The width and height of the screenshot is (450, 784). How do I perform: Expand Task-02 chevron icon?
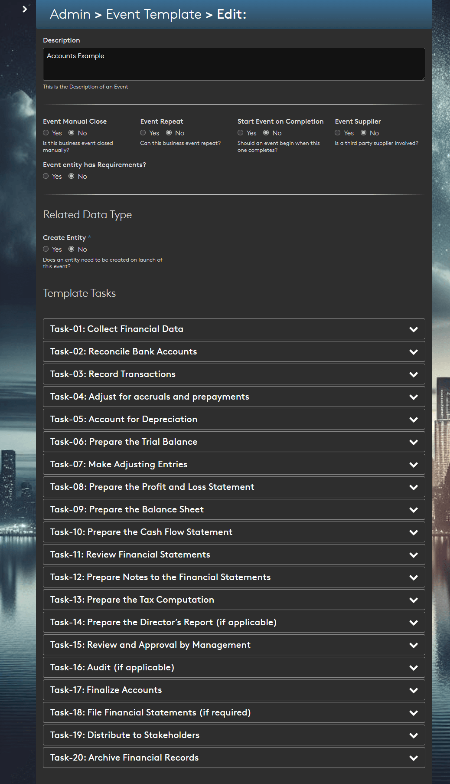[414, 352]
